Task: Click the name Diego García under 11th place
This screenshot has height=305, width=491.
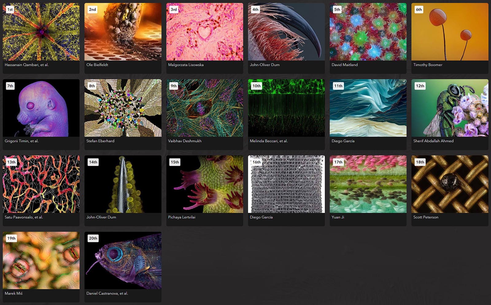Action: (x=343, y=141)
